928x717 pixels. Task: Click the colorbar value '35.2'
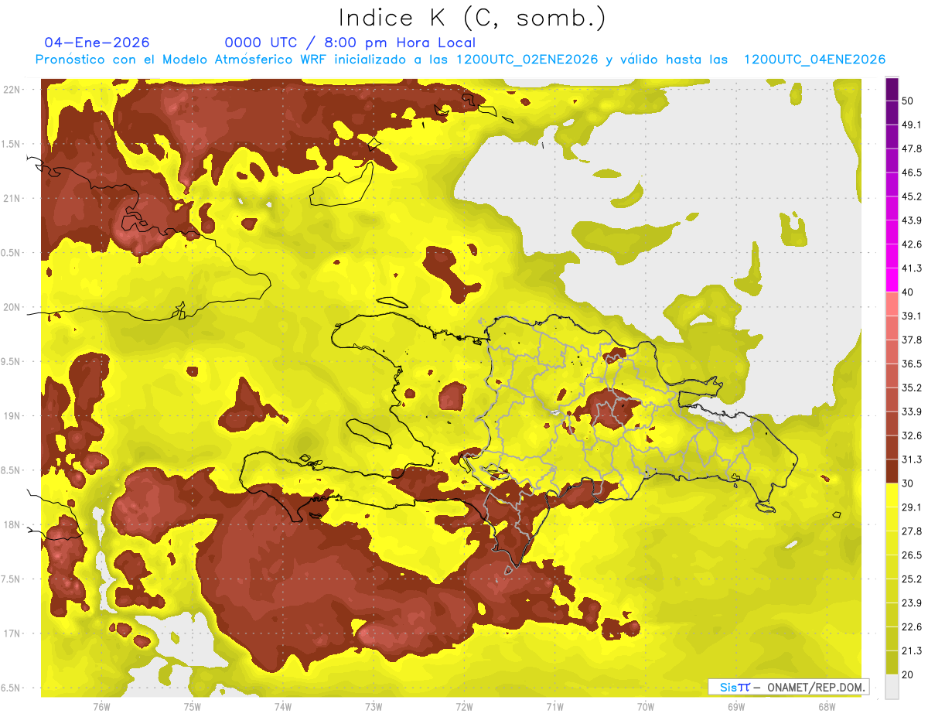pos(912,388)
